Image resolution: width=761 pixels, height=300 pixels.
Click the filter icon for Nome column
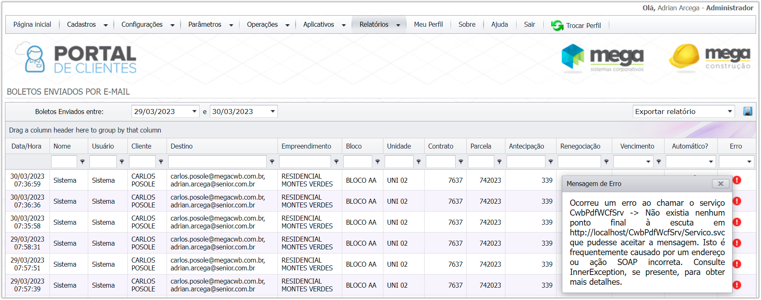82,162
